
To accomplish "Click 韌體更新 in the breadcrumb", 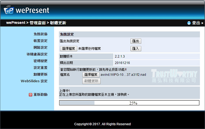I will click(x=58, y=23).
